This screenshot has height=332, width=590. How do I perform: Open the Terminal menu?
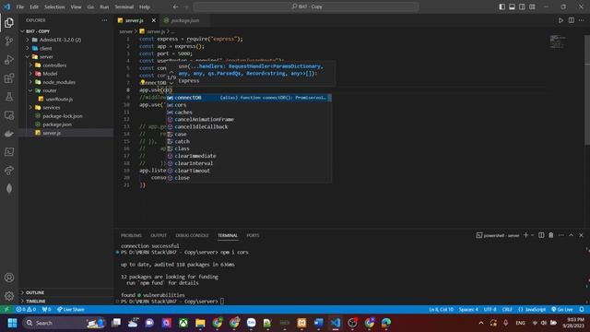124,6
